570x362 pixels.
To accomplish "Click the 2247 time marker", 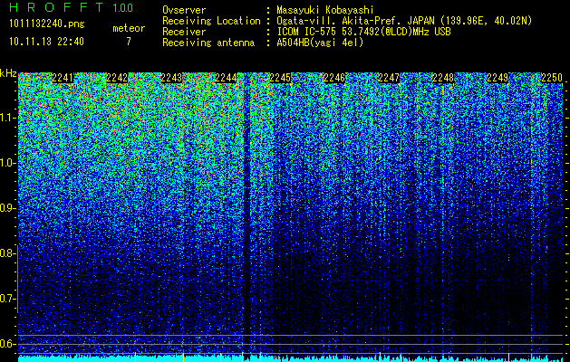I will 389,78.
